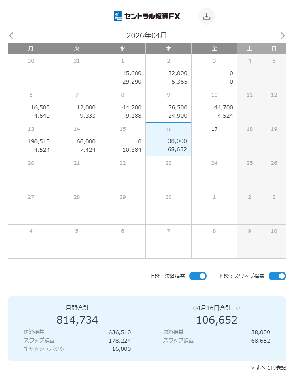Screen dimensions: 294x379
Task: Click the 2026年04月 month title
Action: pos(147,36)
